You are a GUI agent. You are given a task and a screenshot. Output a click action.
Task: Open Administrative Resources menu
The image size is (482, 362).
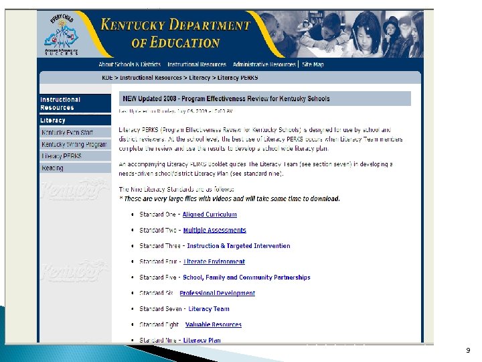click(264, 64)
